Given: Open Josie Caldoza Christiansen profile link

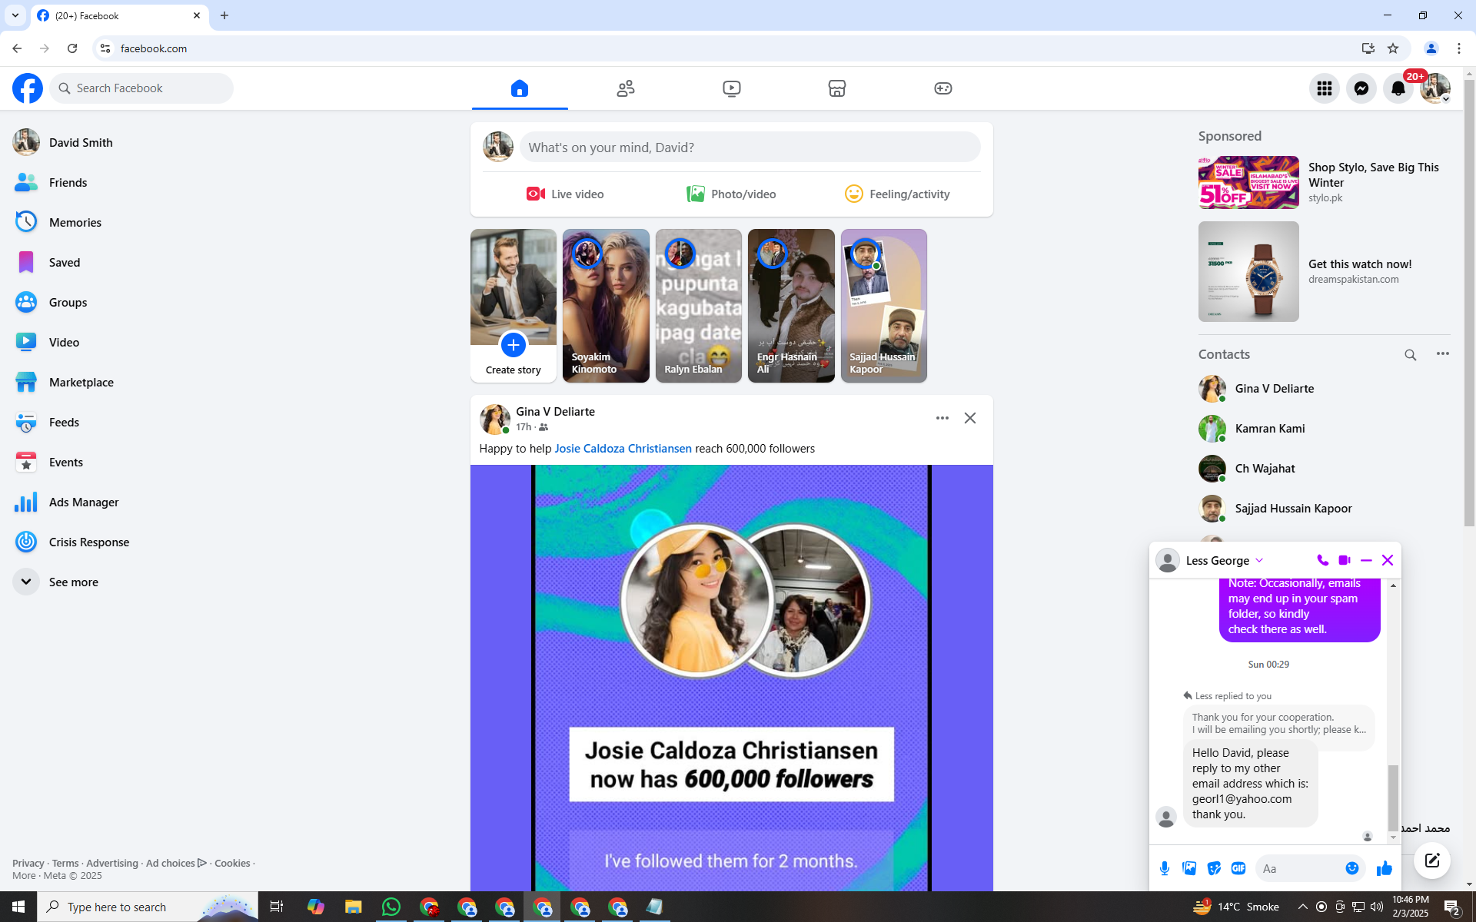Looking at the screenshot, I should coord(623,449).
